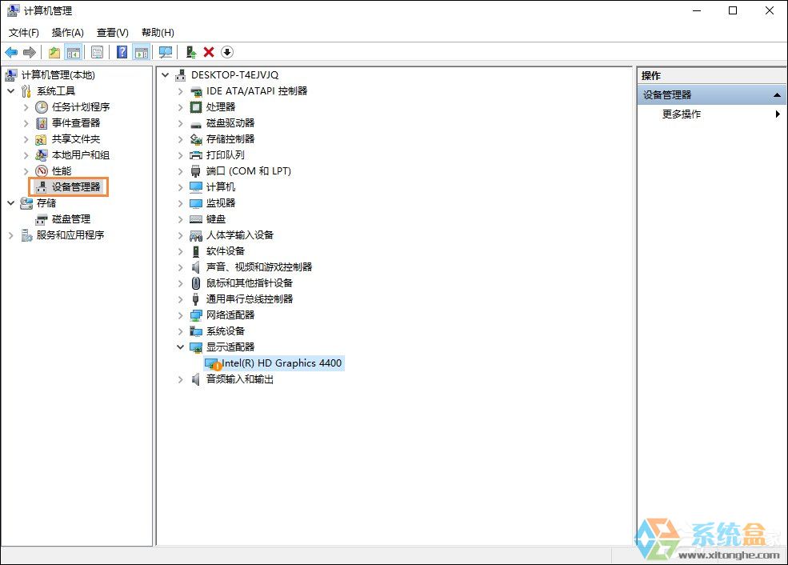Select the 人体学输入设备 category
788x565 pixels.
click(x=240, y=235)
